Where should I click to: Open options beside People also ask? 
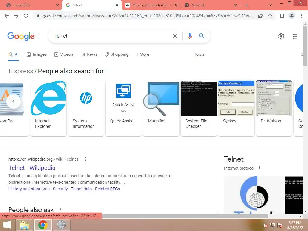click(60, 210)
